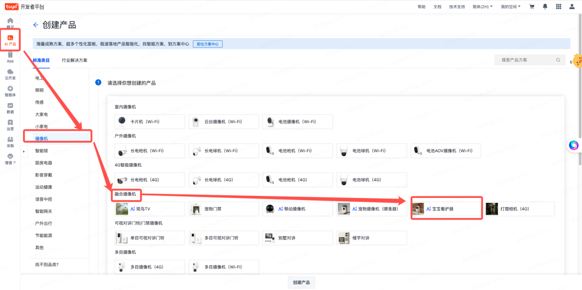Image resolution: width=582 pixels, height=290 pixels.
Task: Click the 找不到品类? link
Action: pyautogui.click(x=47, y=265)
